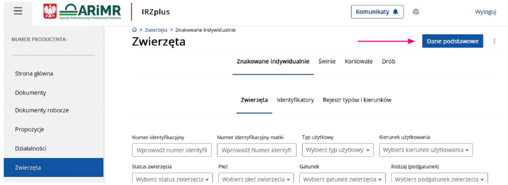
Task: Open Rejestr typów i kierunków tab
Action: tap(357, 100)
